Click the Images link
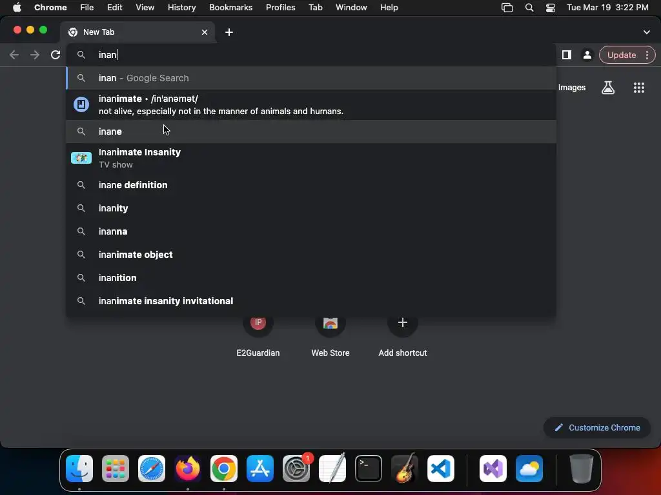The height and width of the screenshot is (495, 661). 572,88
